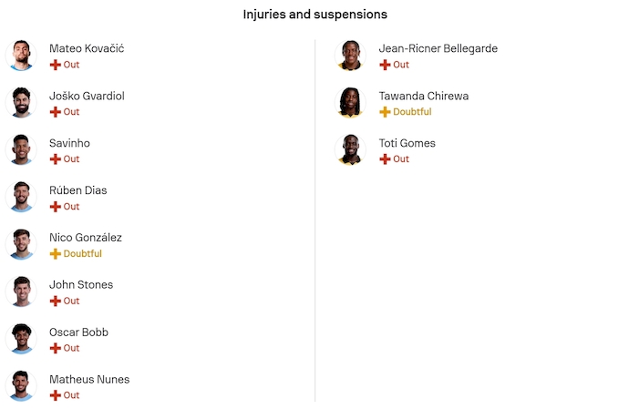Click the red cross under Mateo Kovačić

(x=55, y=65)
